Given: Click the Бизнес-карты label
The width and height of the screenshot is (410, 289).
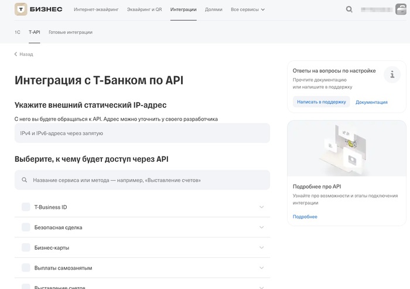Looking at the screenshot, I should click(52, 247).
